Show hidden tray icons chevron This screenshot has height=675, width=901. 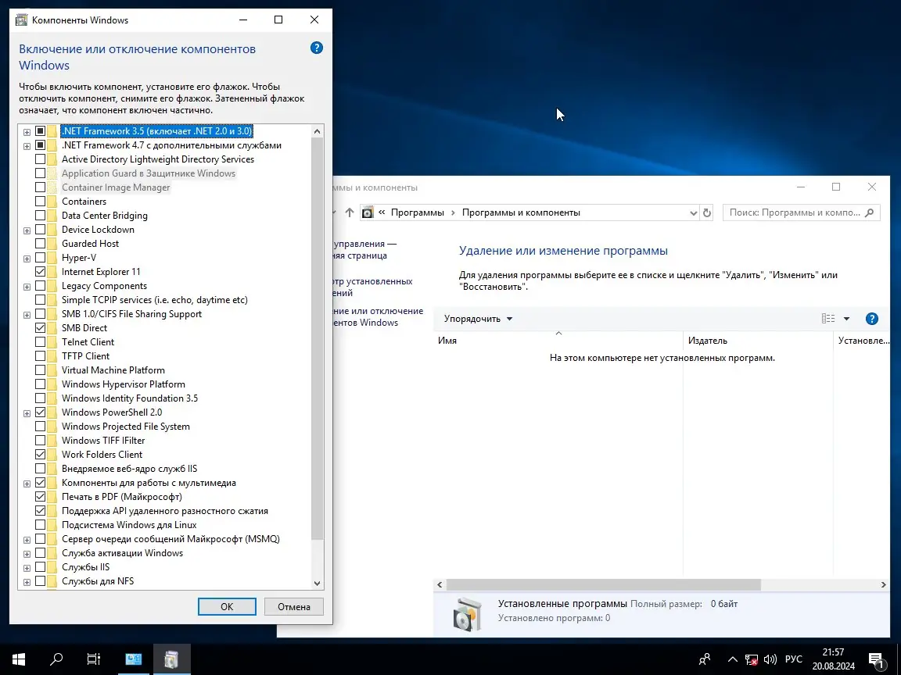pyautogui.click(x=732, y=659)
